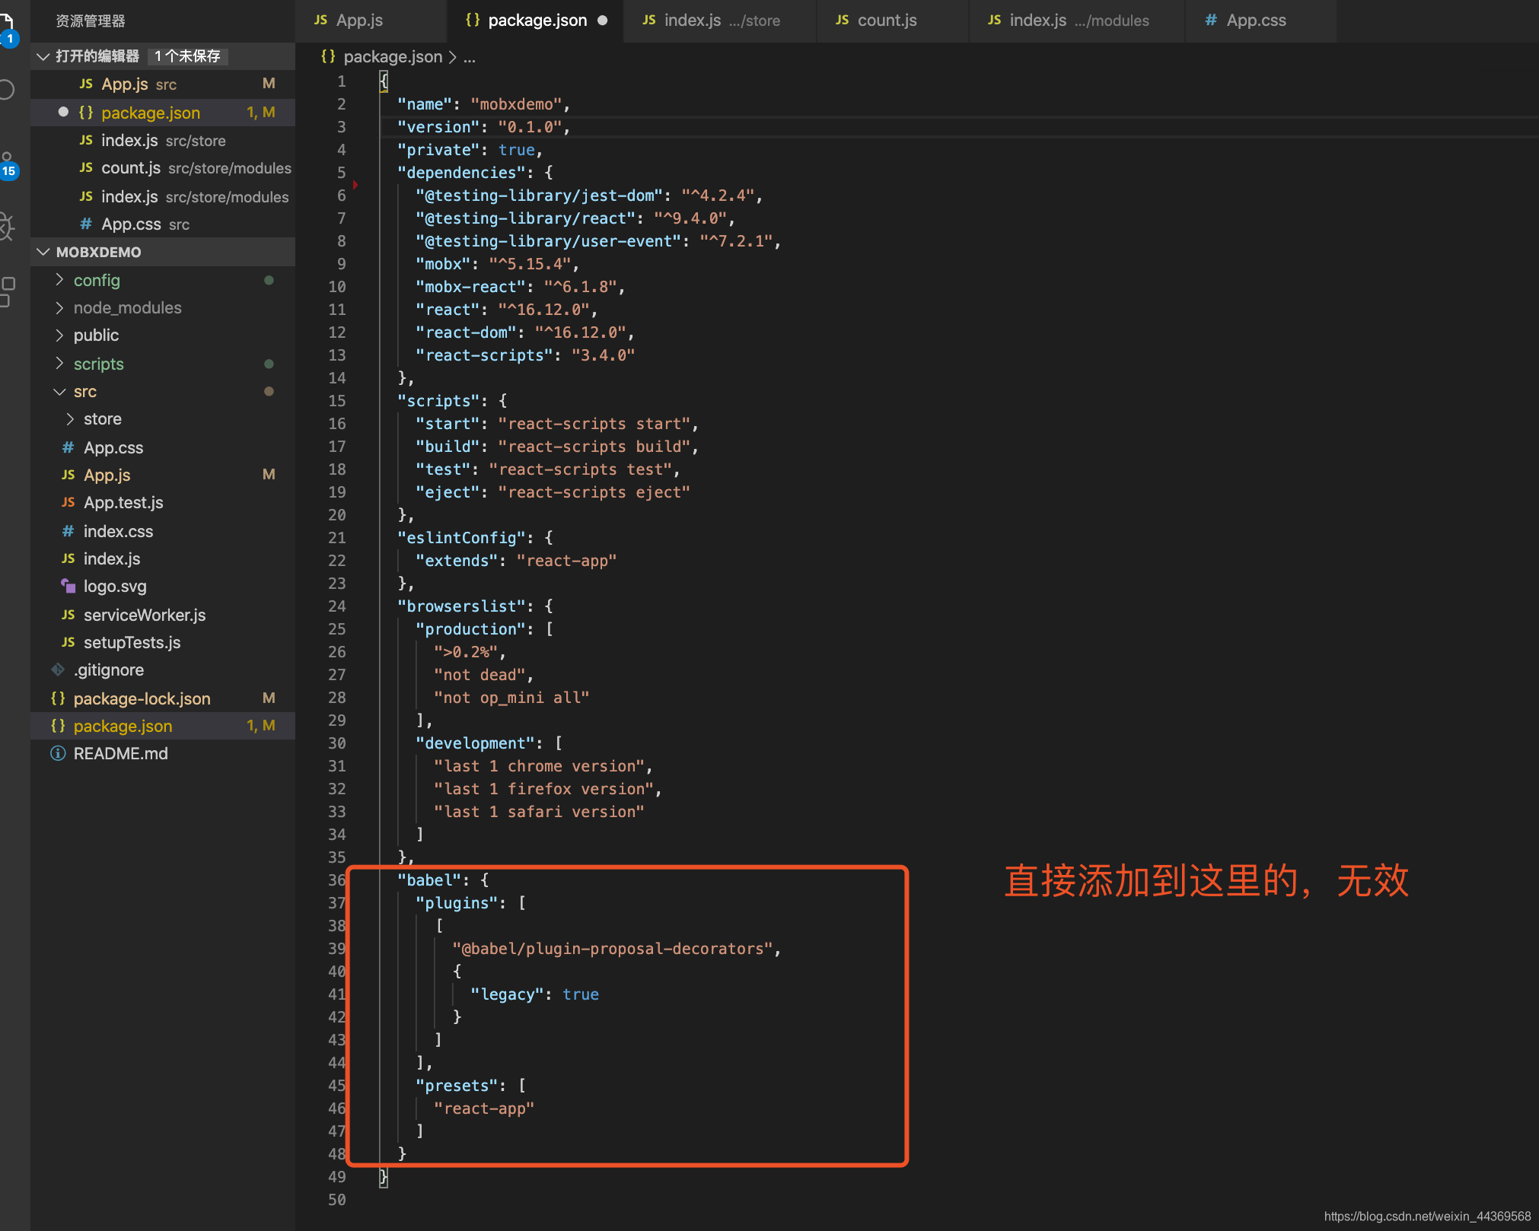Click the "eslintConfig" key in editor
The width and height of the screenshot is (1539, 1231).
(461, 538)
